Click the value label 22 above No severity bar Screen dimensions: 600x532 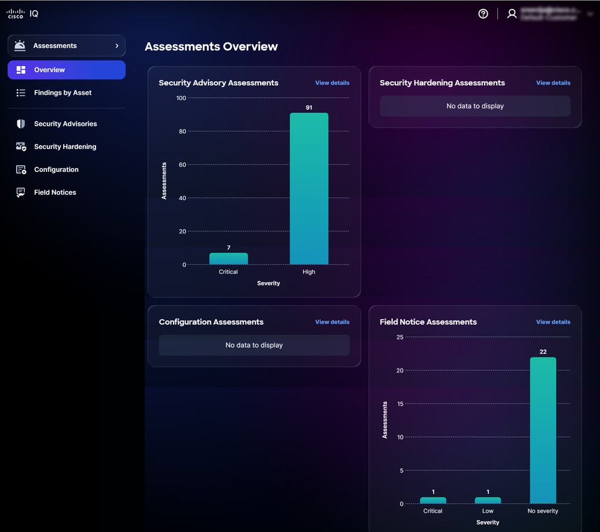pyautogui.click(x=543, y=352)
